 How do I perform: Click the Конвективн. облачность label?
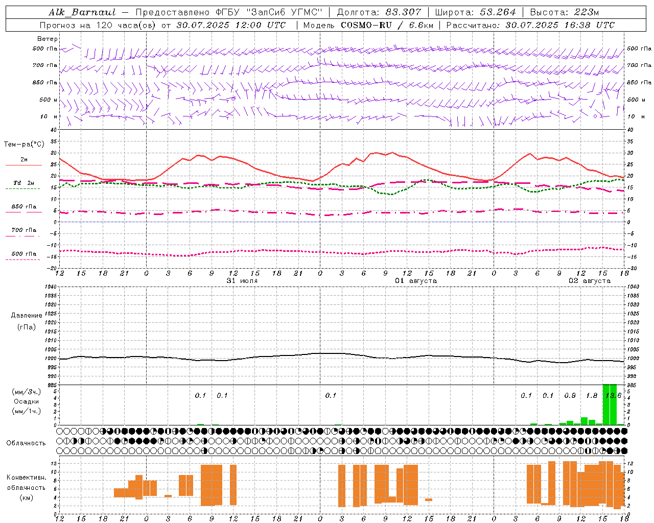click(26, 483)
